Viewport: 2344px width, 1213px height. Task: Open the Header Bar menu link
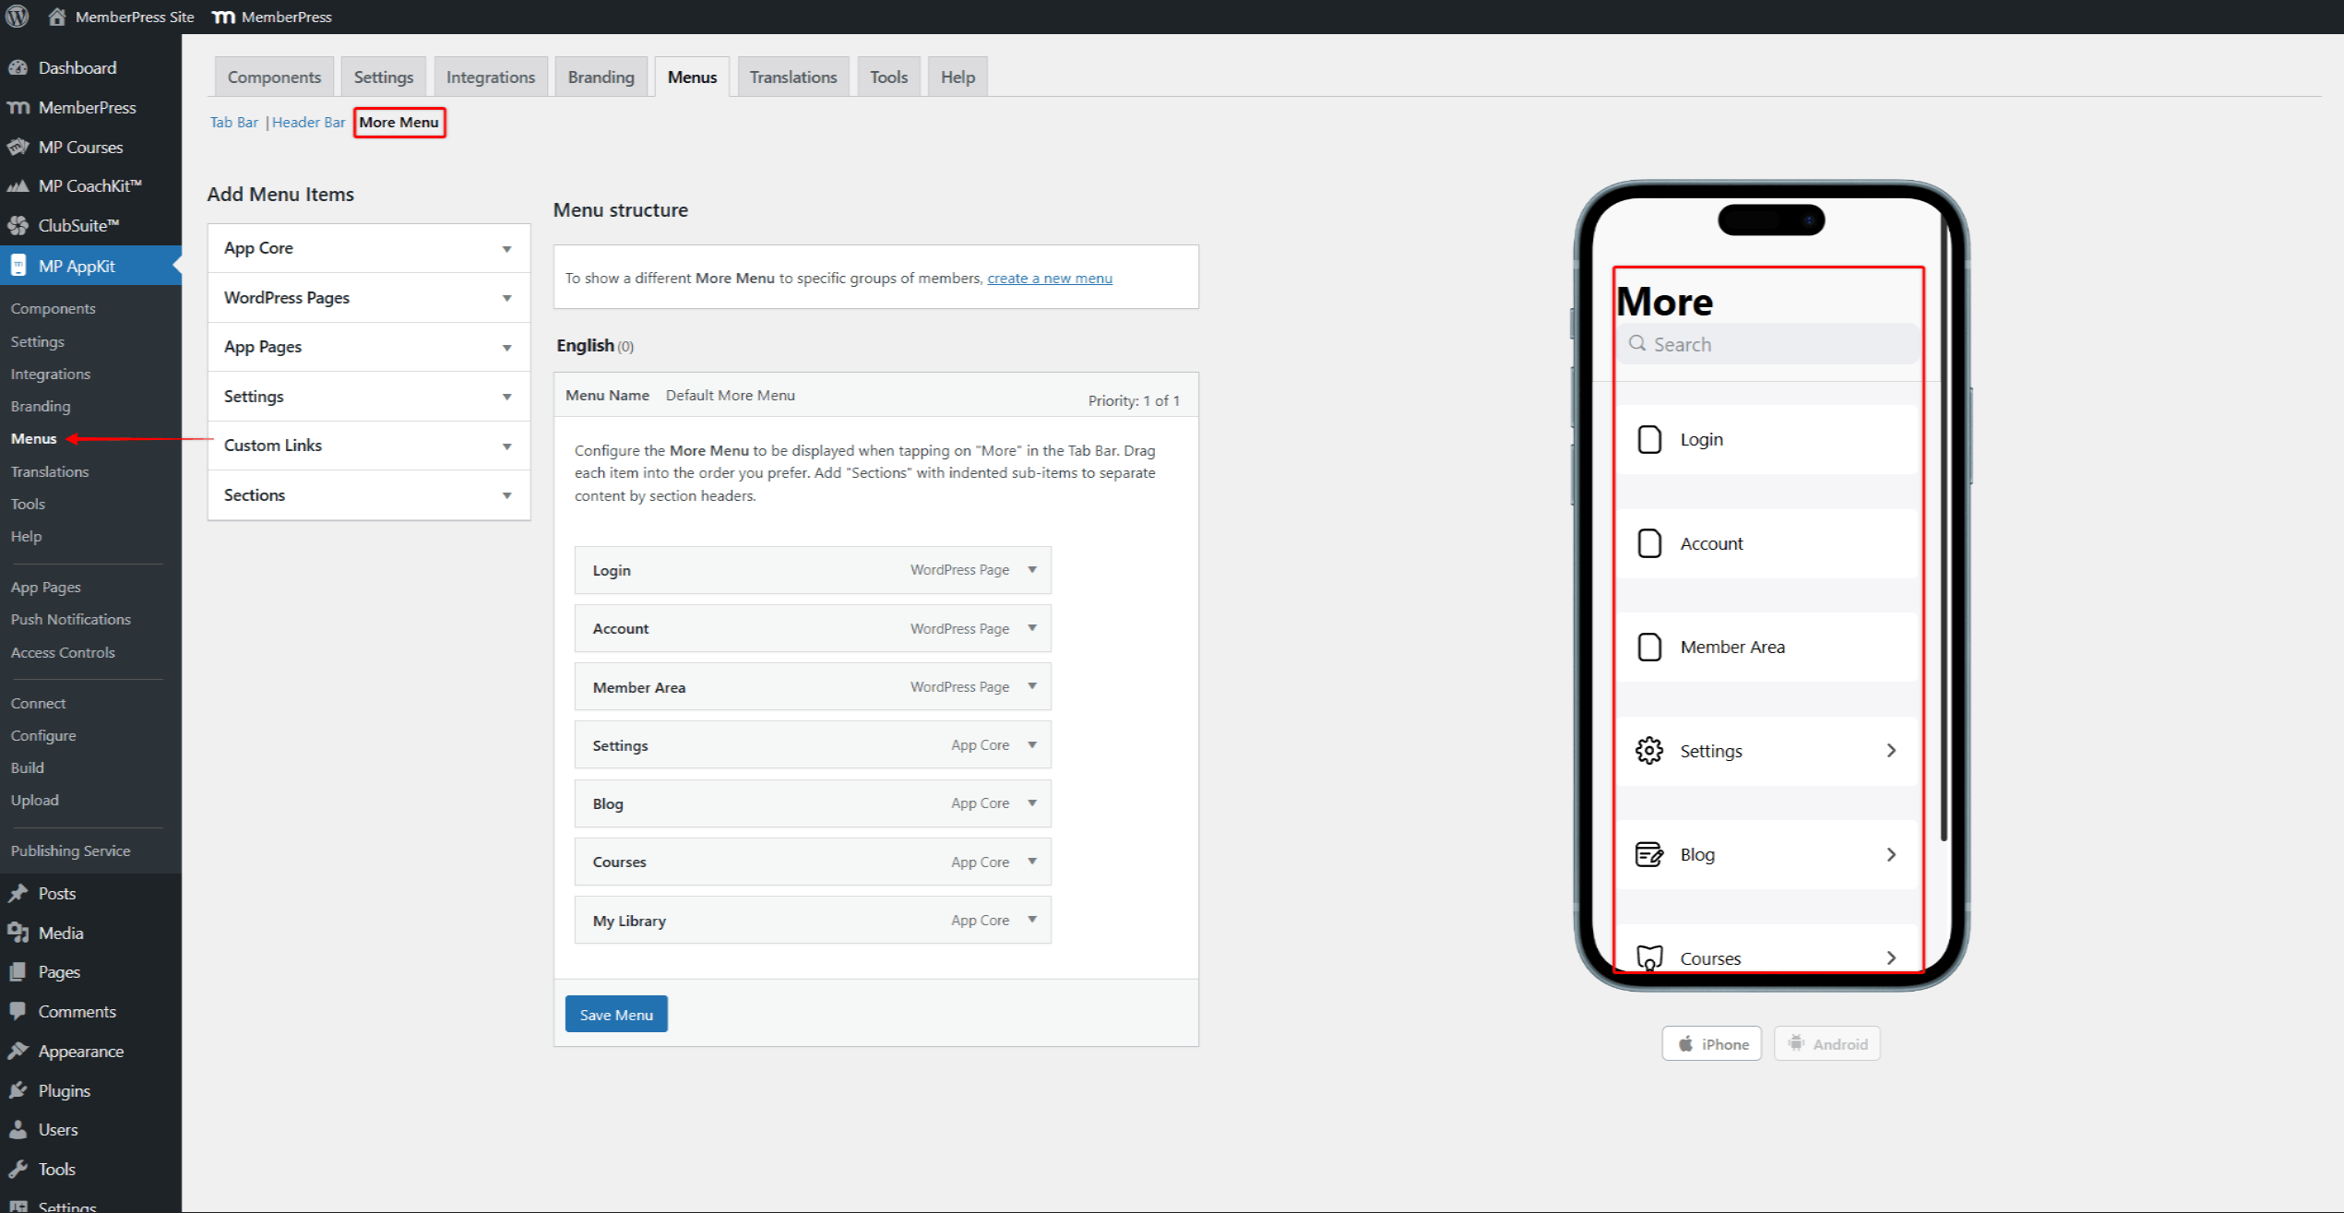click(x=308, y=122)
